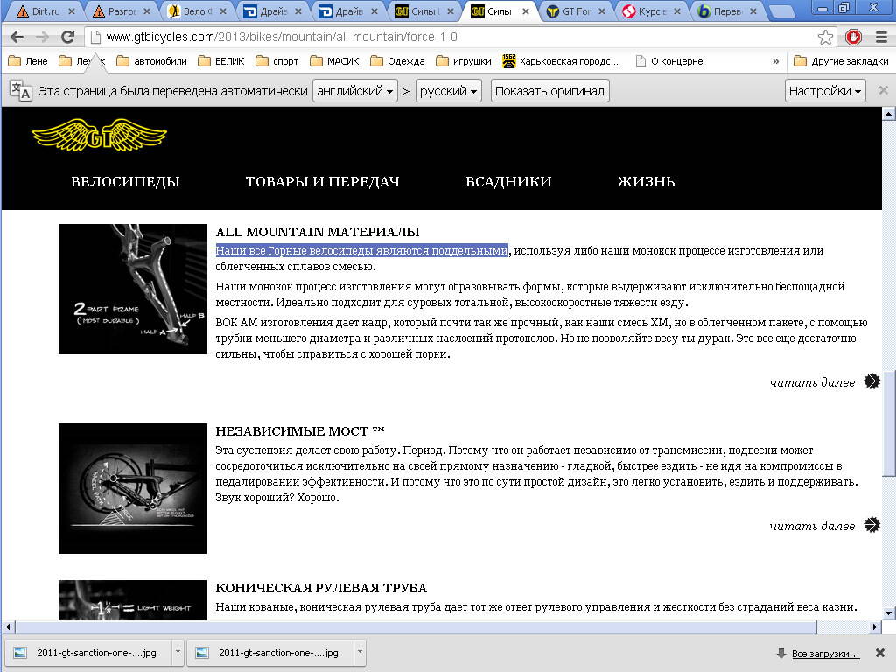The image size is (896, 672).
Task: Close the translation bar with X
Action: point(883,91)
